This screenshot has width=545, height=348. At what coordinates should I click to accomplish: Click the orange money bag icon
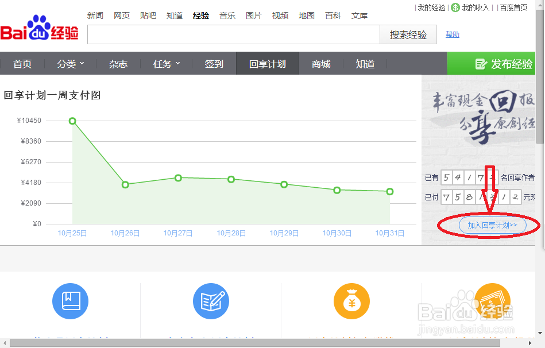[x=351, y=301]
